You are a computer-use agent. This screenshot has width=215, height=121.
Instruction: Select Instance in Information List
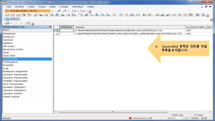[x=27, y=37]
